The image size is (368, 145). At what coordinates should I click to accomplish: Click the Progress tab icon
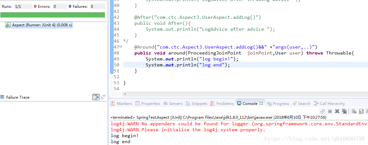(269, 103)
